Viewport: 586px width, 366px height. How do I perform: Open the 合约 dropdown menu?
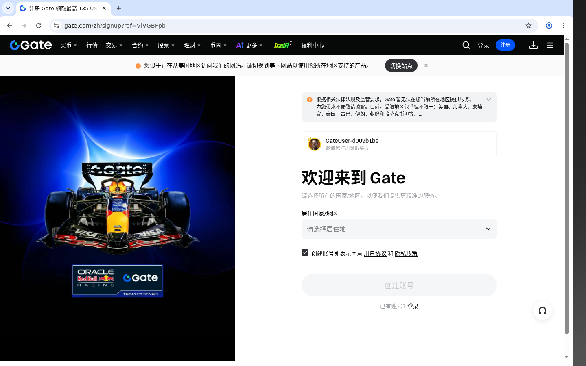coord(140,45)
